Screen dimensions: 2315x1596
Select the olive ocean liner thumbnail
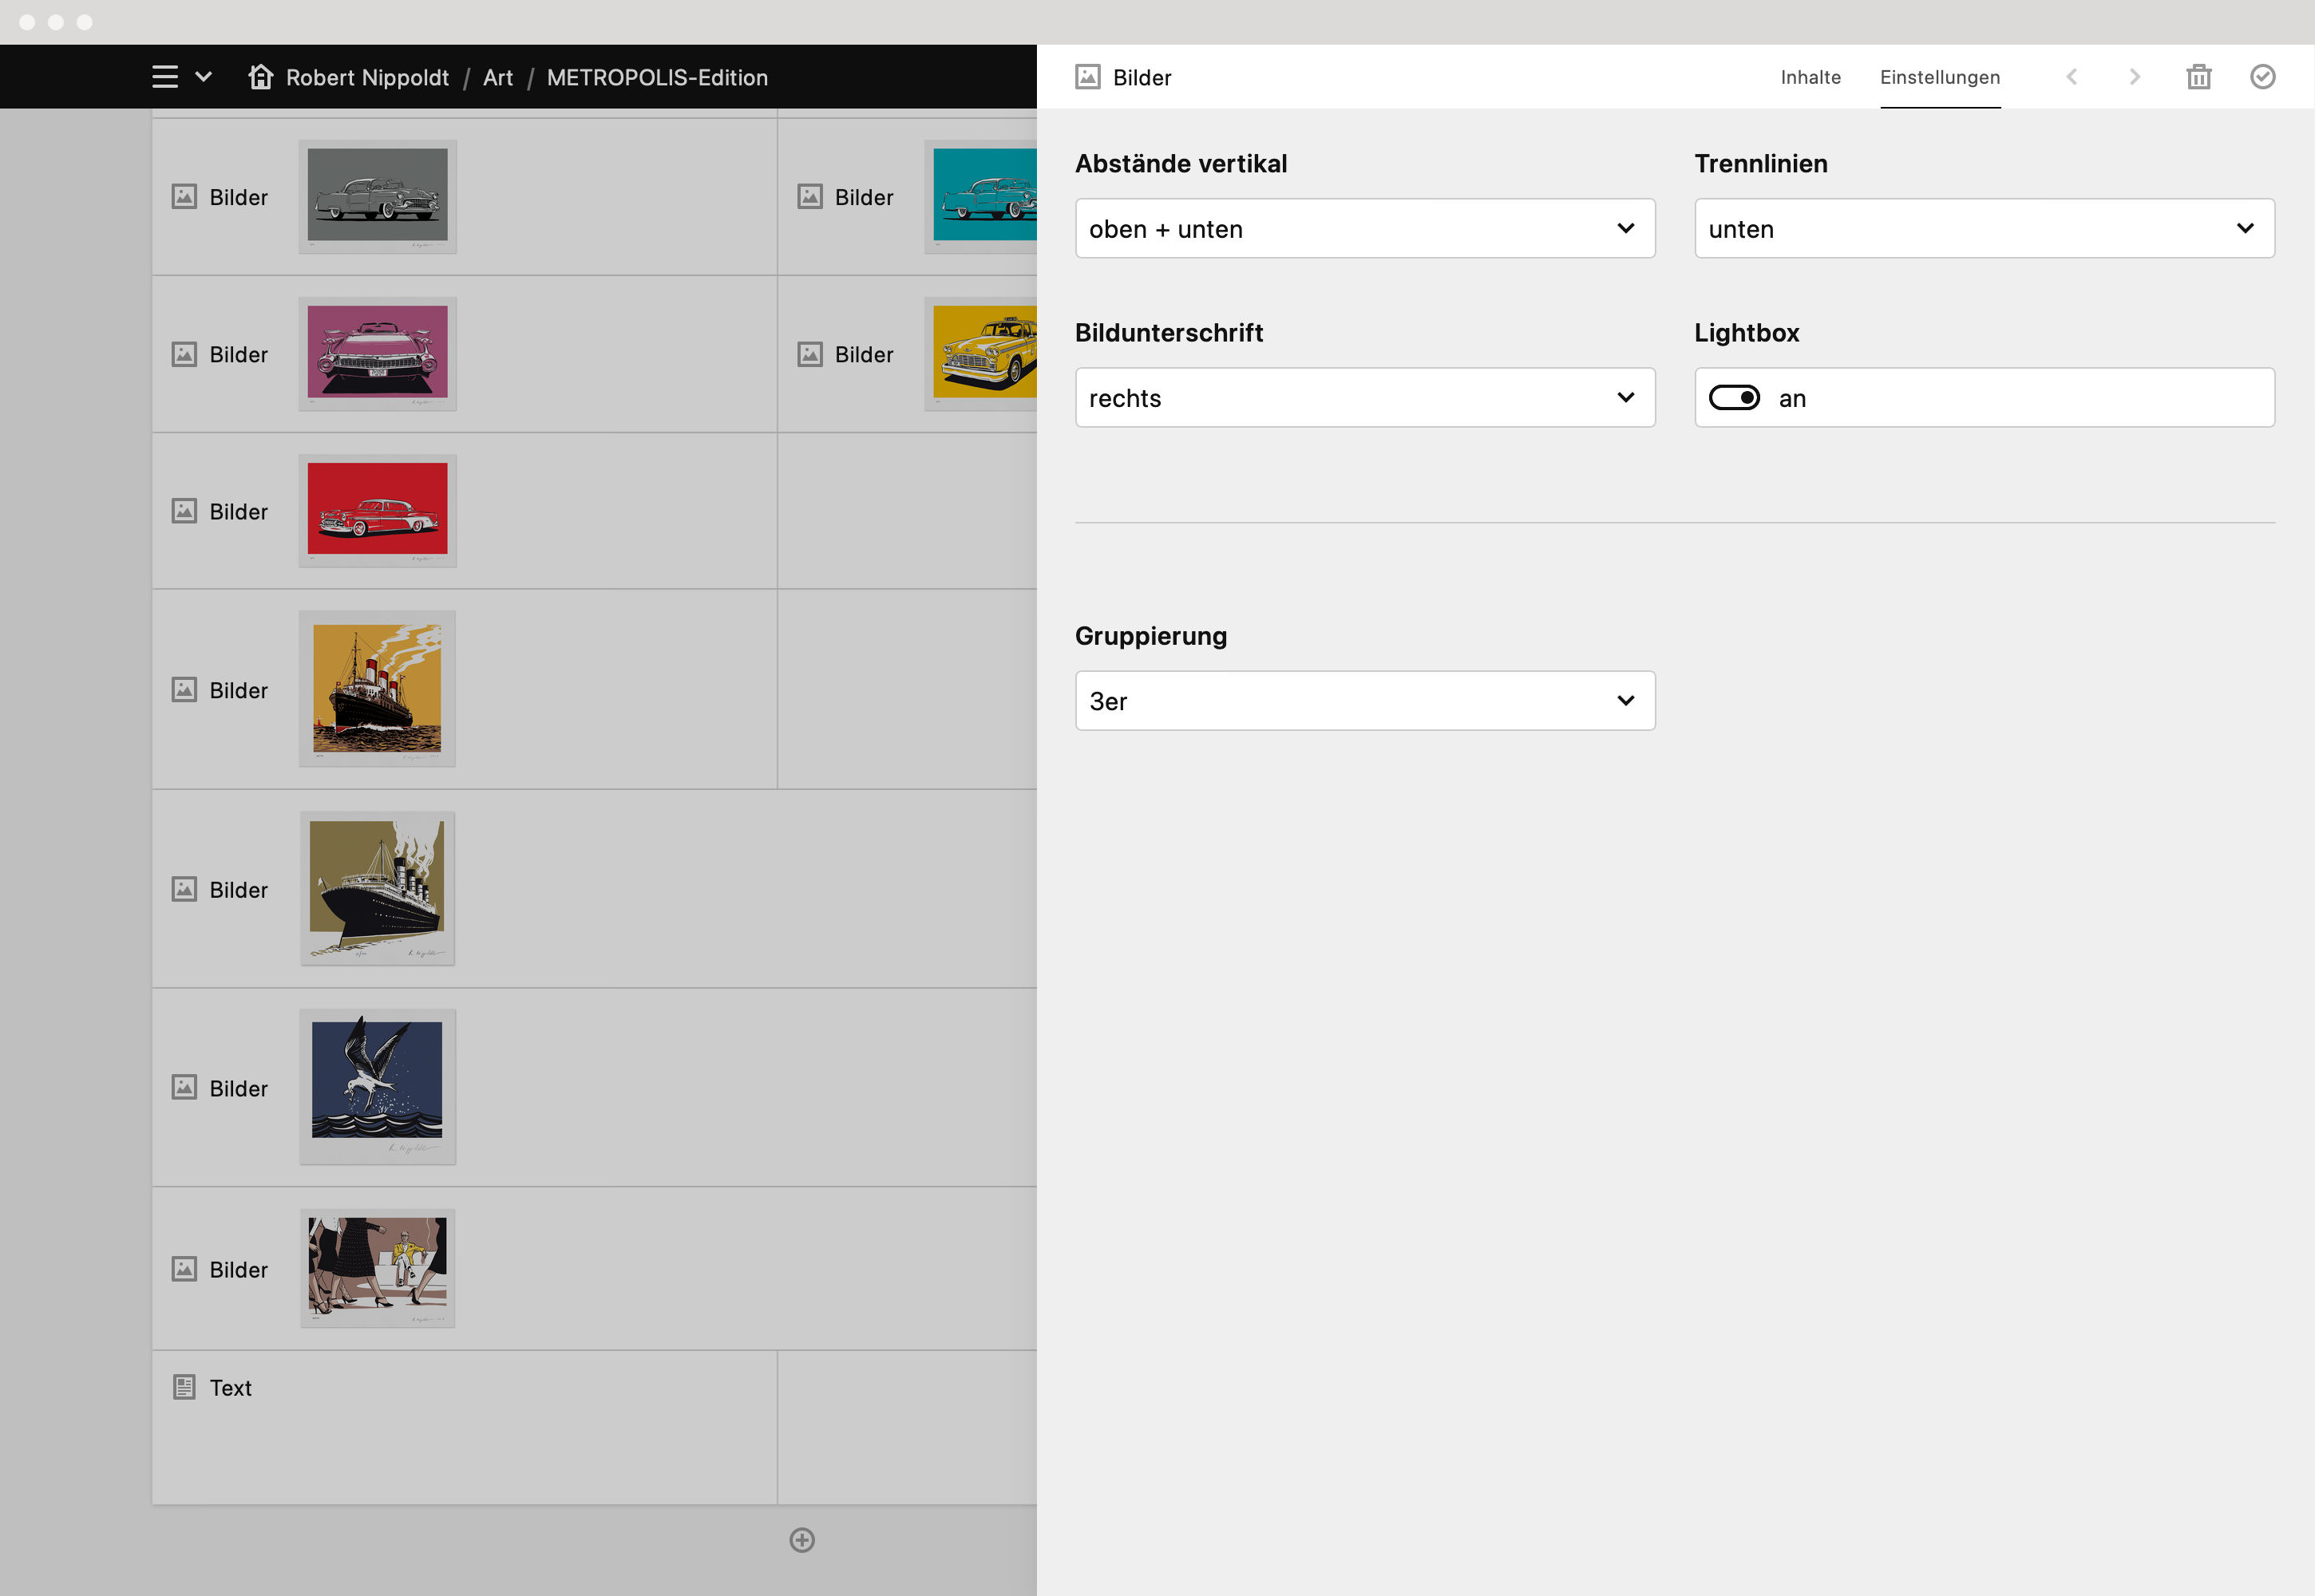pyautogui.click(x=377, y=888)
